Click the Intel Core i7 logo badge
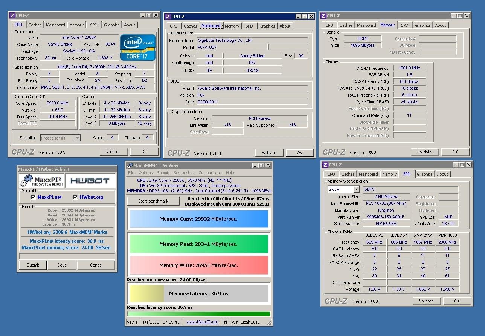The width and height of the screenshot is (485, 336). click(x=138, y=47)
